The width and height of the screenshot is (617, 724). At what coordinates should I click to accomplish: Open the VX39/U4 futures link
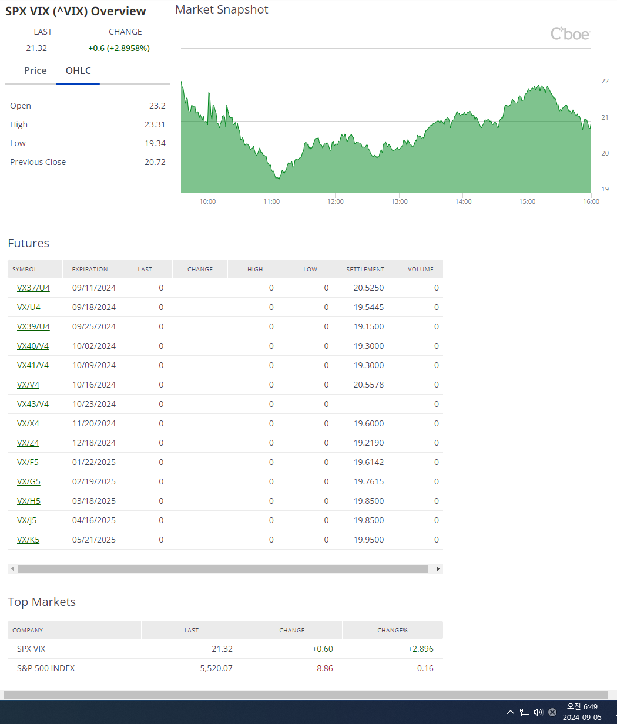tap(33, 326)
